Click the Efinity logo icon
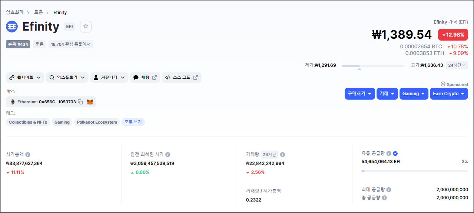 coord(12,27)
